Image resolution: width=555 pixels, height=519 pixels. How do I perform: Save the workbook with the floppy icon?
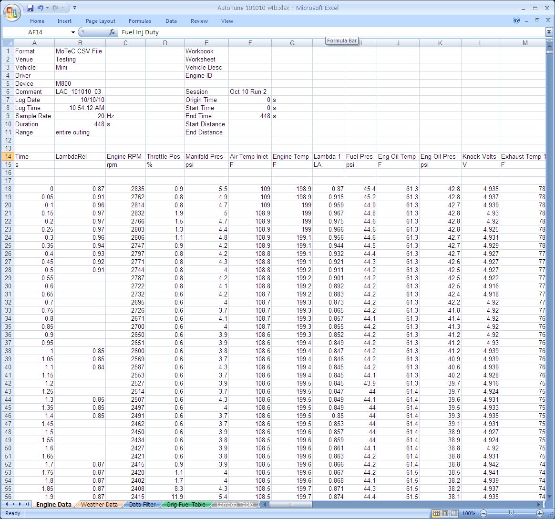tap(30, 8)
